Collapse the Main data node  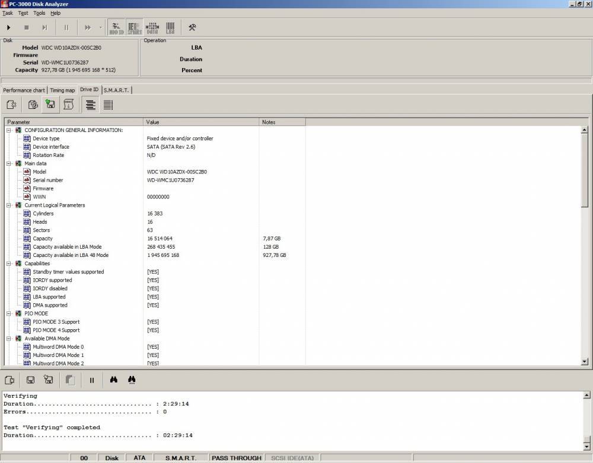point(9,163)
